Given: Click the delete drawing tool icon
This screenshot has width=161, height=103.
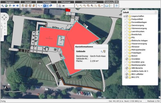Looking at the screenshot, I should coord(99,6).
